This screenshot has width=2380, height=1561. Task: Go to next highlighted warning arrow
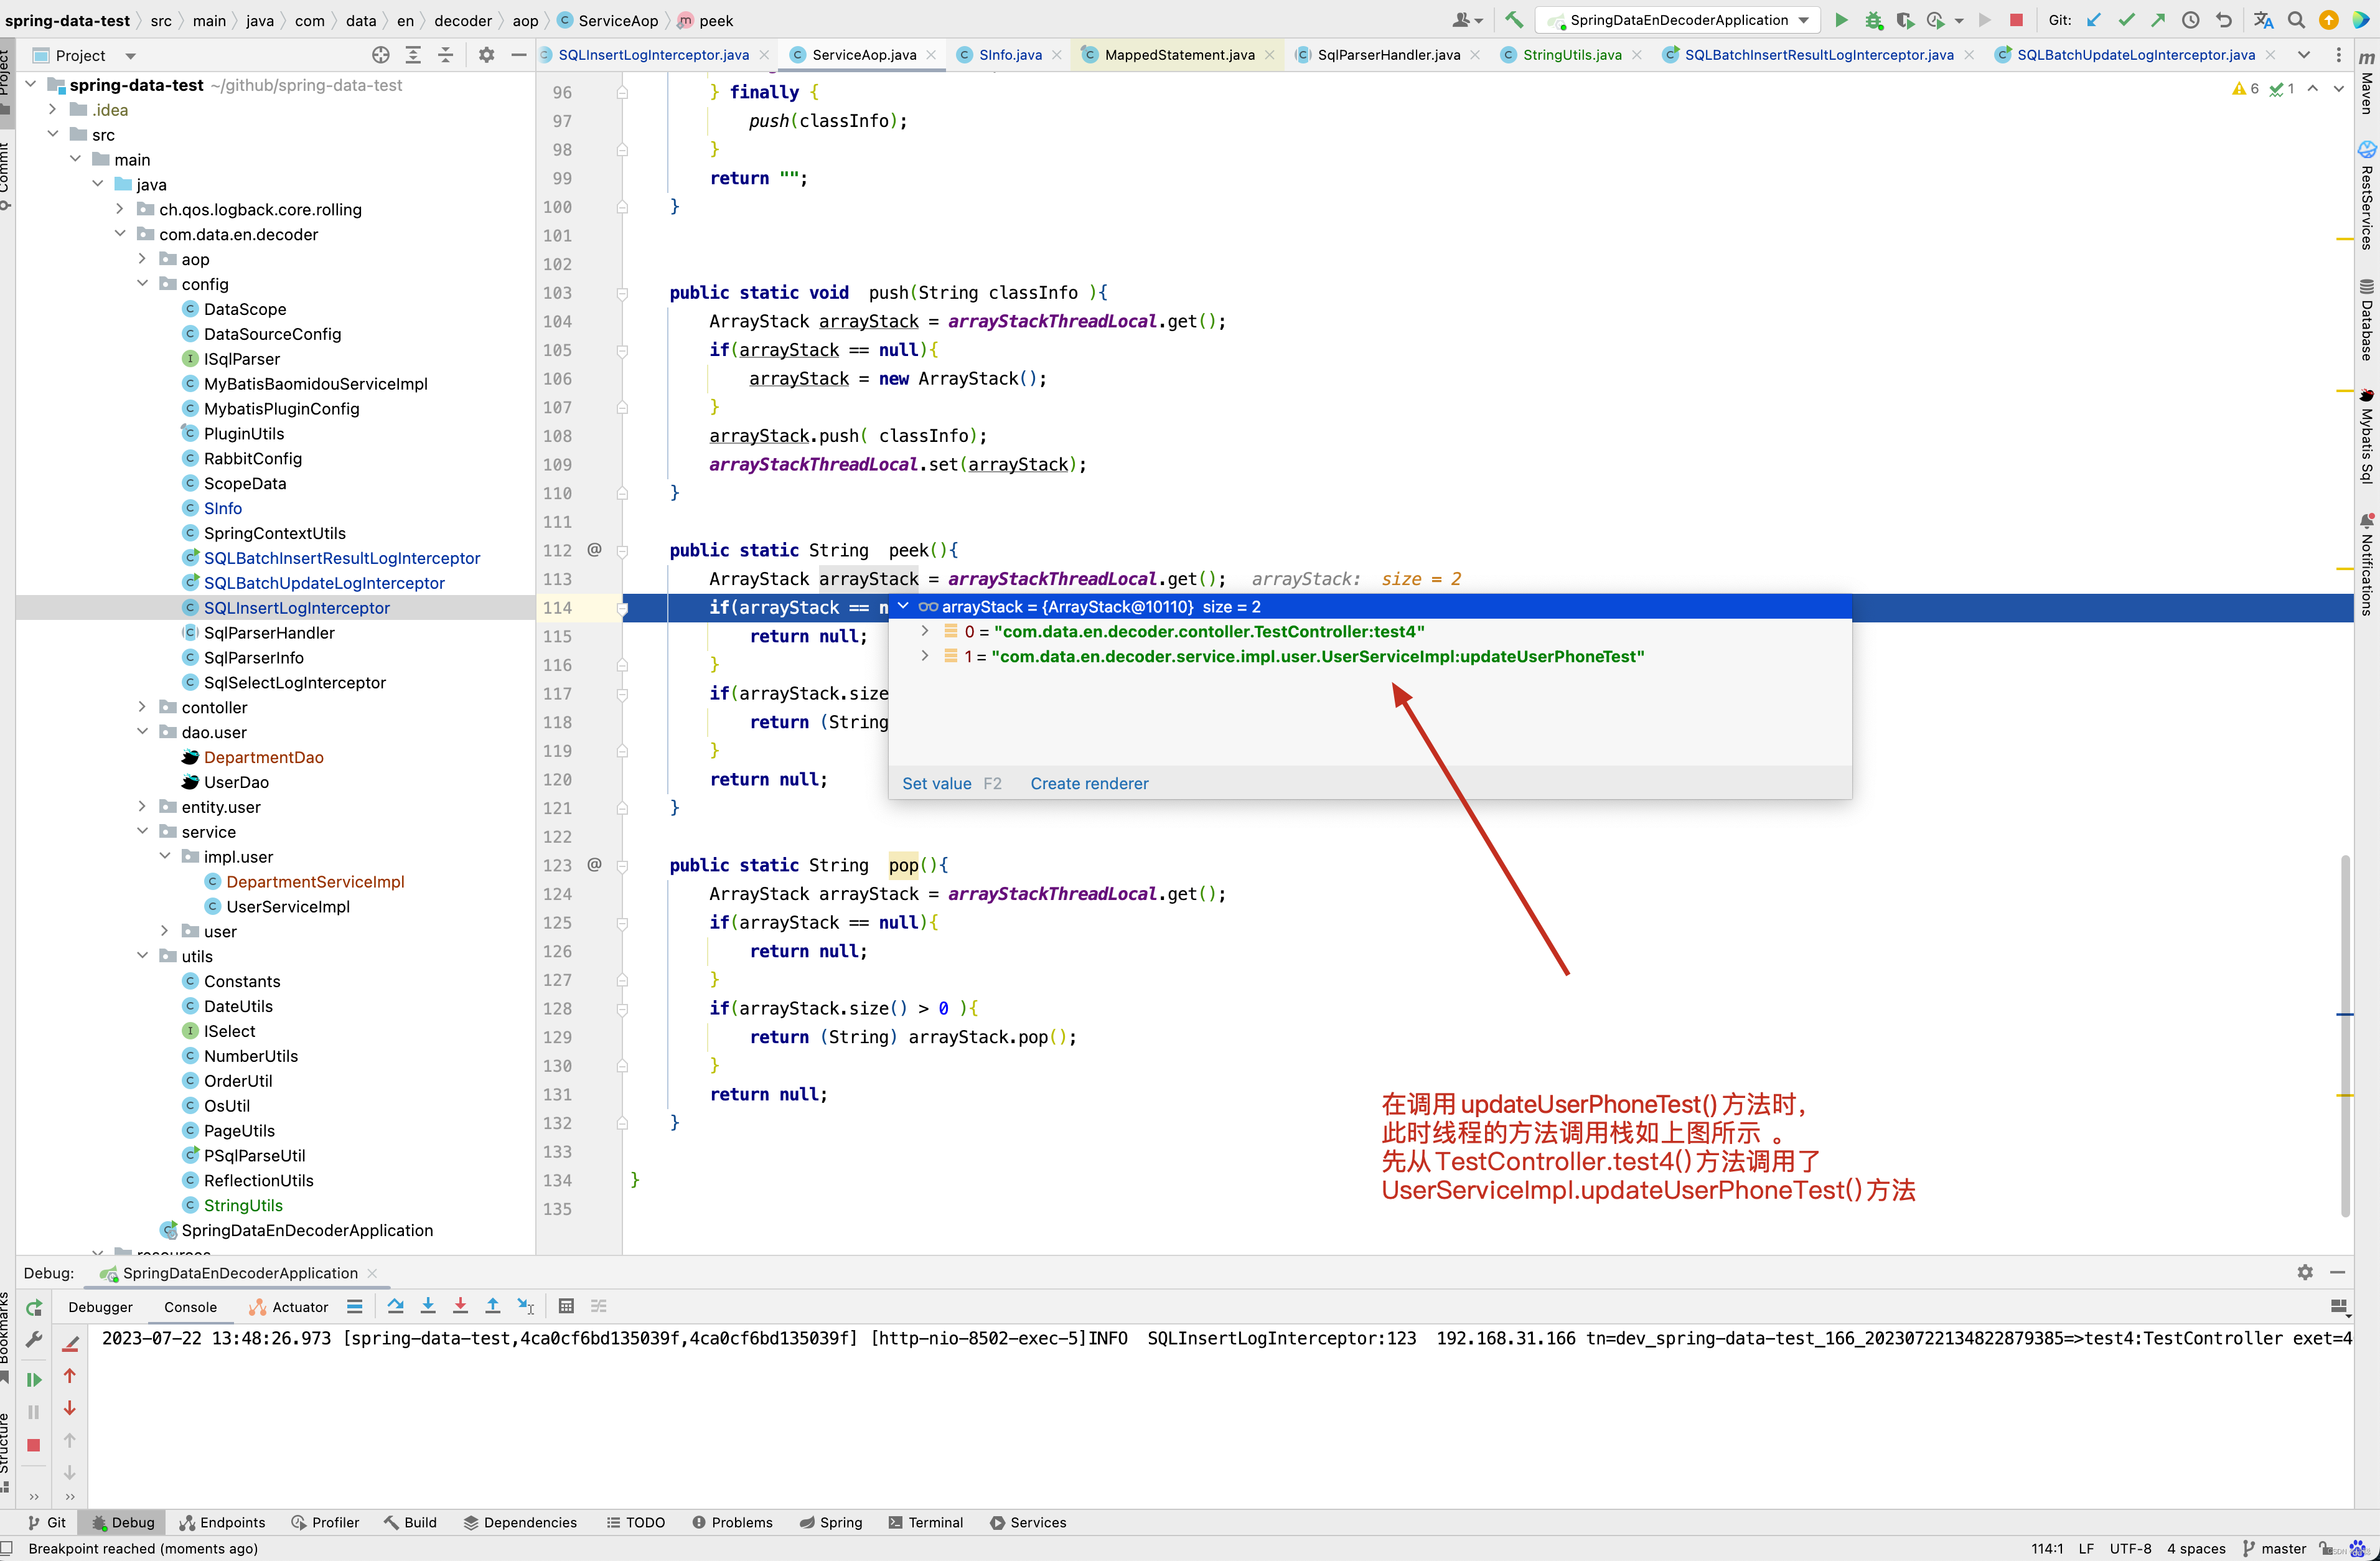coord(2338,88)
